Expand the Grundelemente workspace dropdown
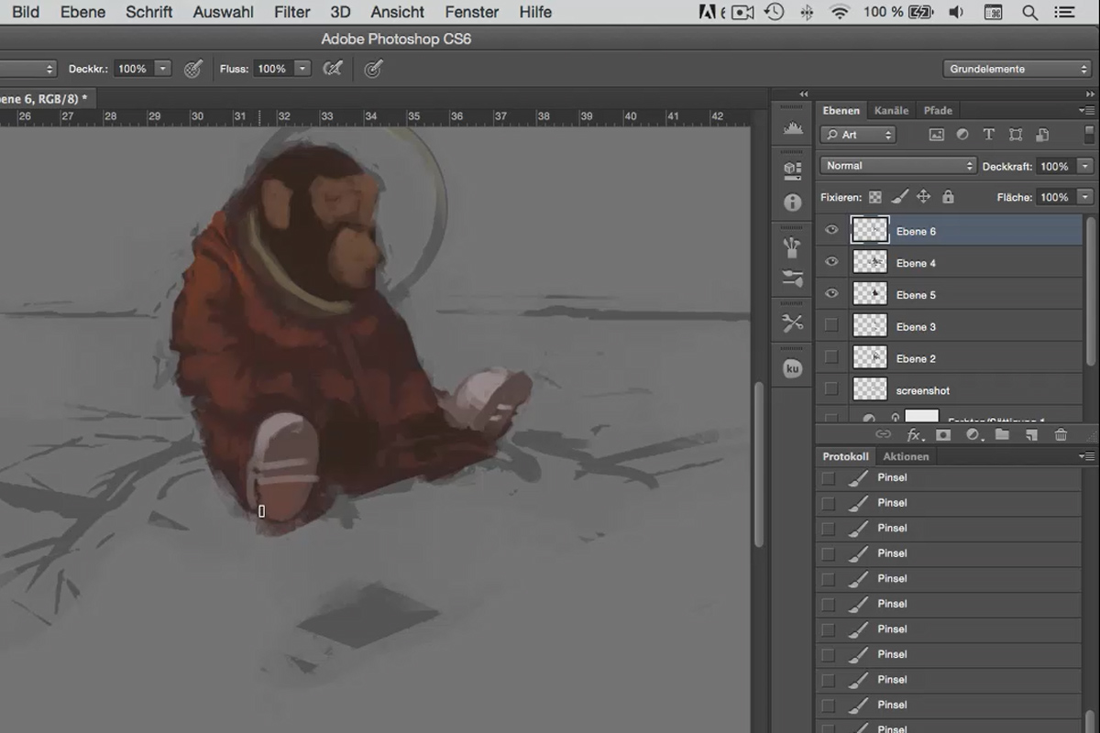 click(x=1017, y=69)
